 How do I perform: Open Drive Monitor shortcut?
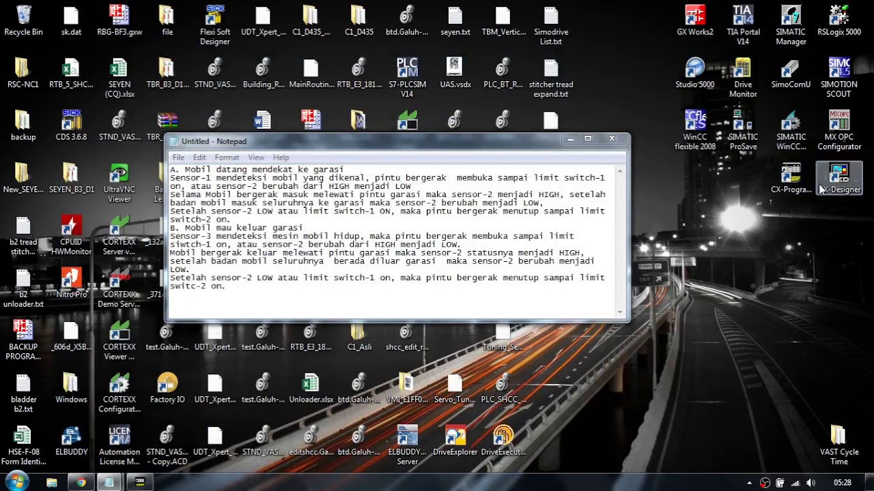pos(743,78)
